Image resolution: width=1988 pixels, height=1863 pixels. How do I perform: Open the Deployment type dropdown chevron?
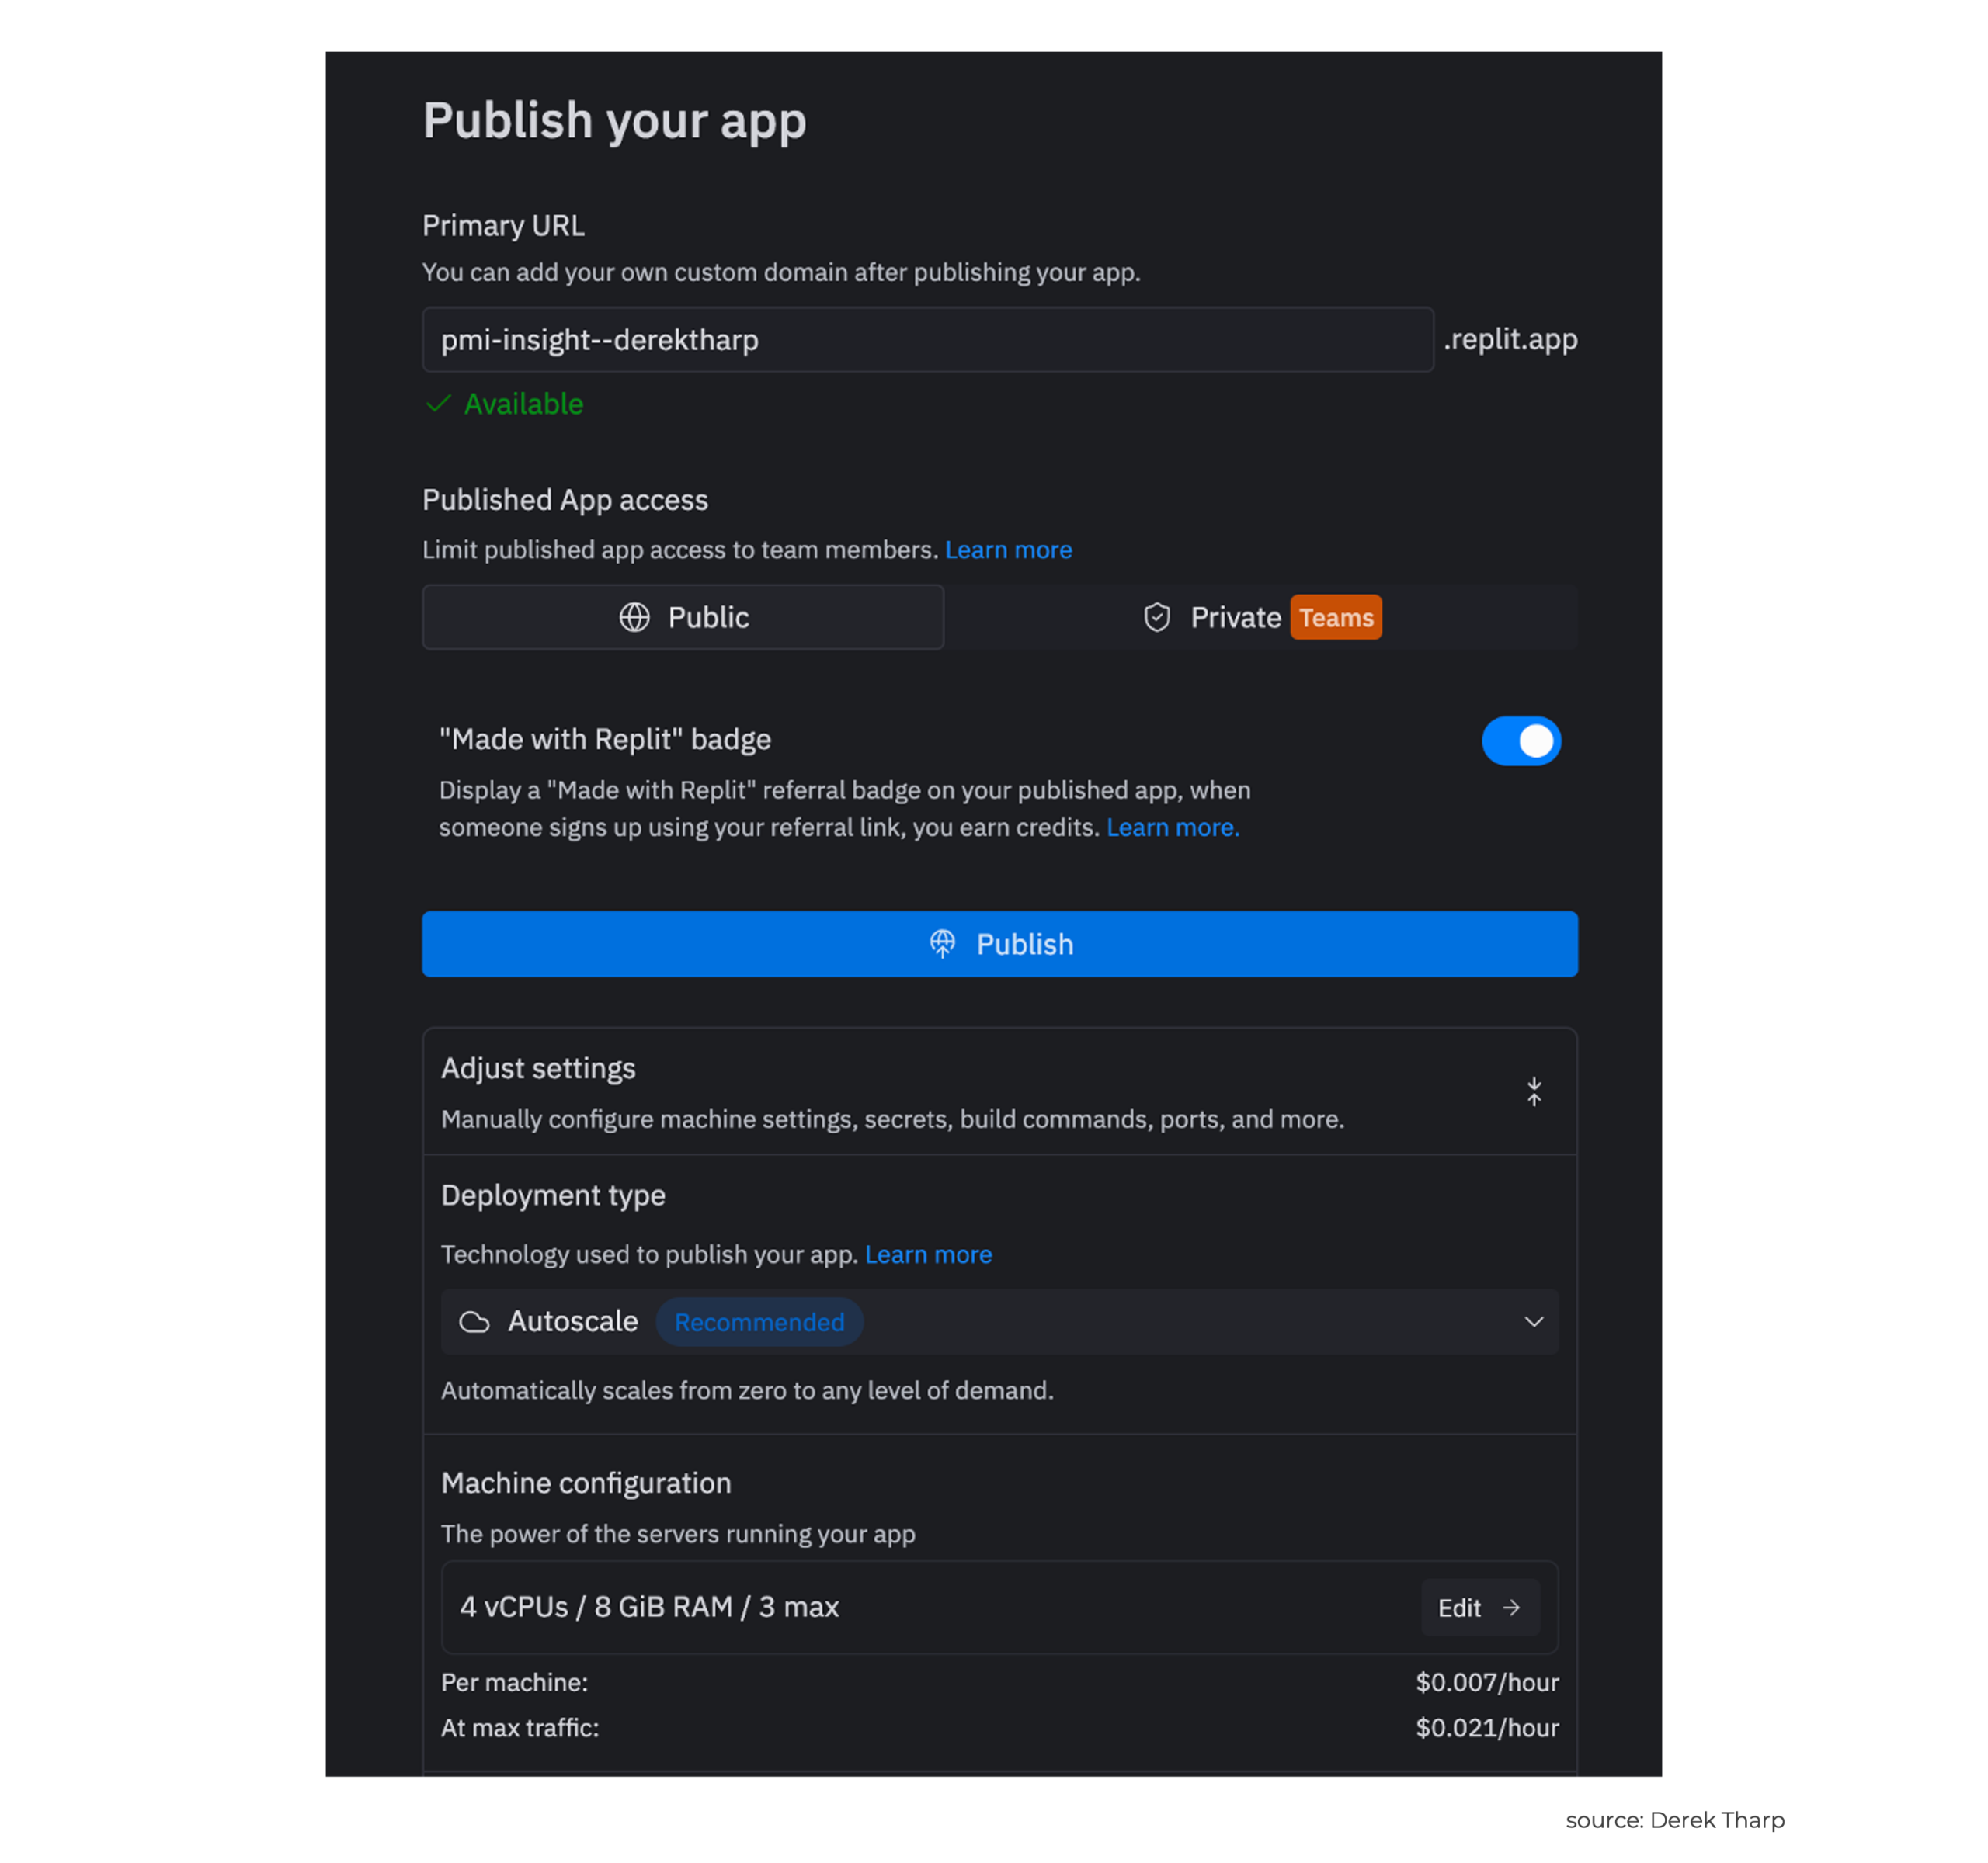pos(1533,1322)
